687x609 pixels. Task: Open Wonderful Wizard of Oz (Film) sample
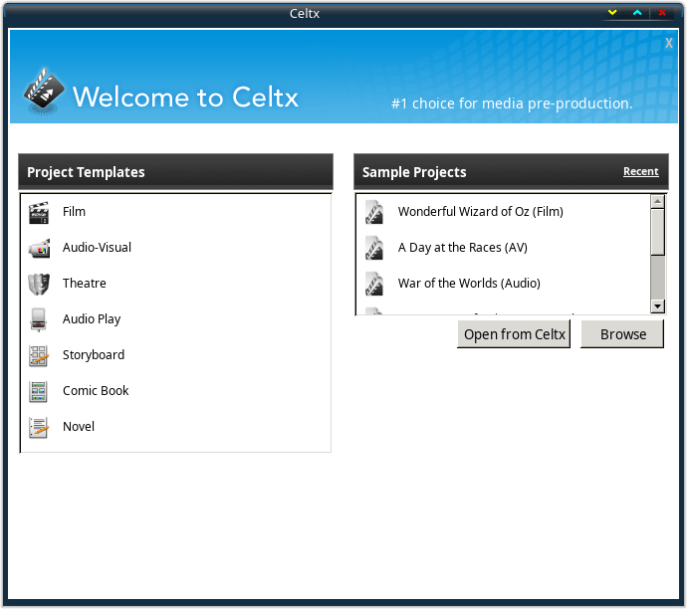tap(481, 212)
